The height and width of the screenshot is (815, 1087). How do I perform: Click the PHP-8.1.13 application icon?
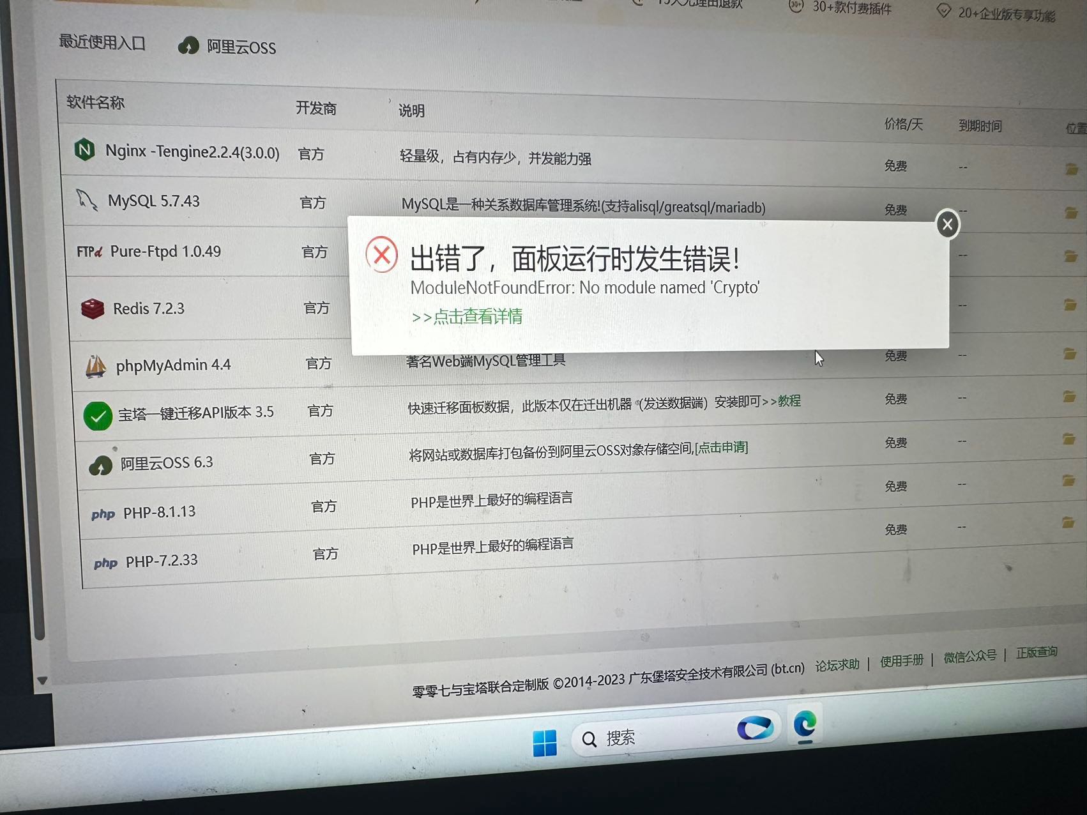pos(103,514)
